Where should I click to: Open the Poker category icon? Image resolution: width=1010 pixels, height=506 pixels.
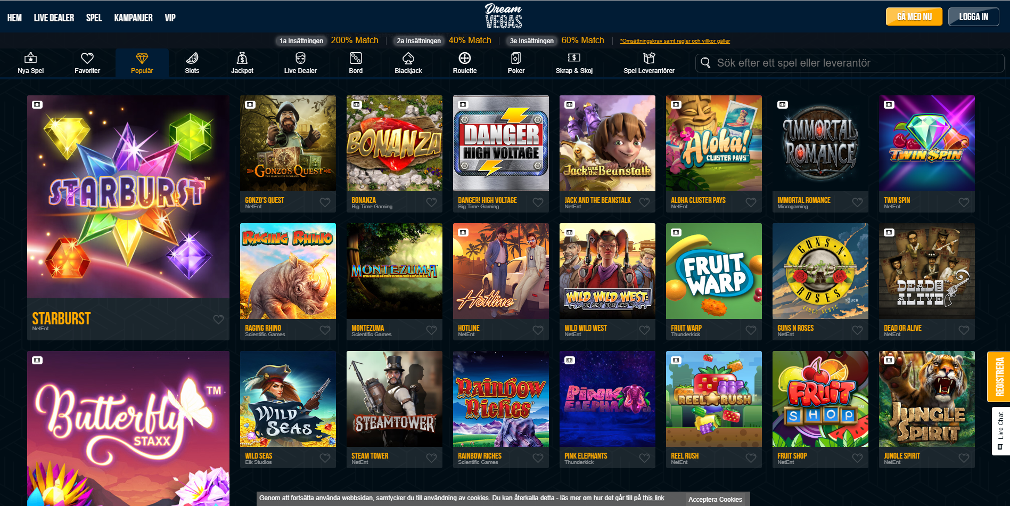pos(516,58)
